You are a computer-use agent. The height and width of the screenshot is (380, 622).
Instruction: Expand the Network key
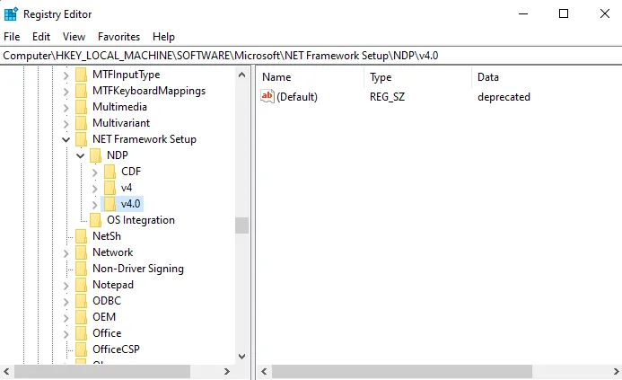pos(66,253)
